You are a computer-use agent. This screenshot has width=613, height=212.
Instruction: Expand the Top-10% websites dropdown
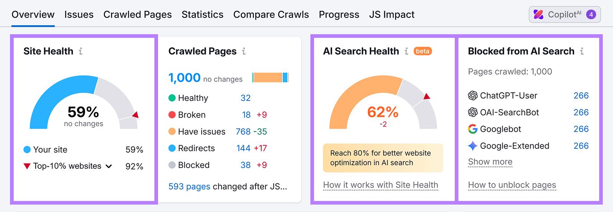tap(108, 166)
